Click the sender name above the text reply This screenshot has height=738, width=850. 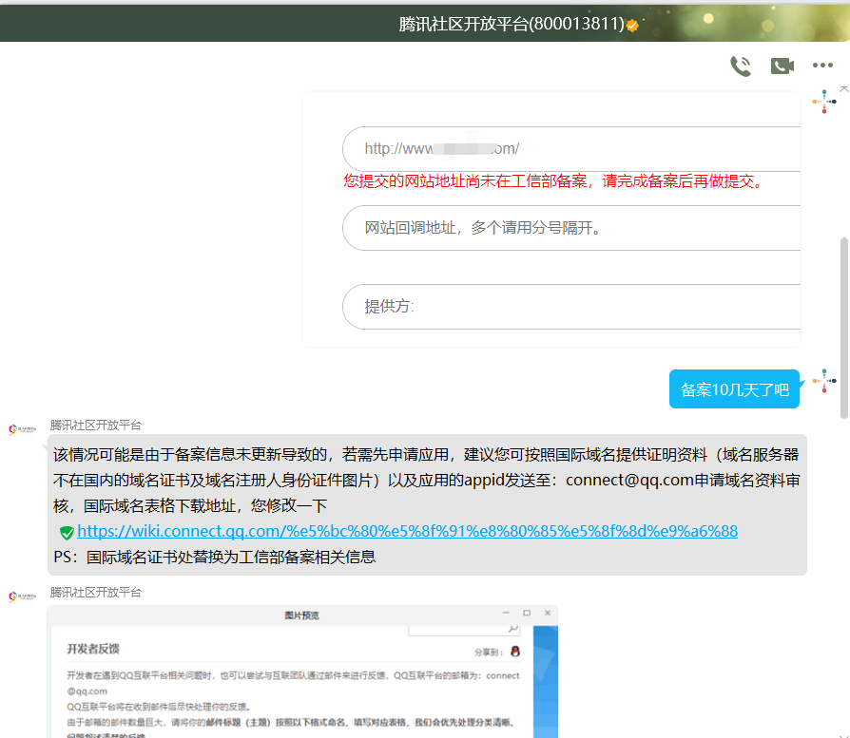pos(96,426)
